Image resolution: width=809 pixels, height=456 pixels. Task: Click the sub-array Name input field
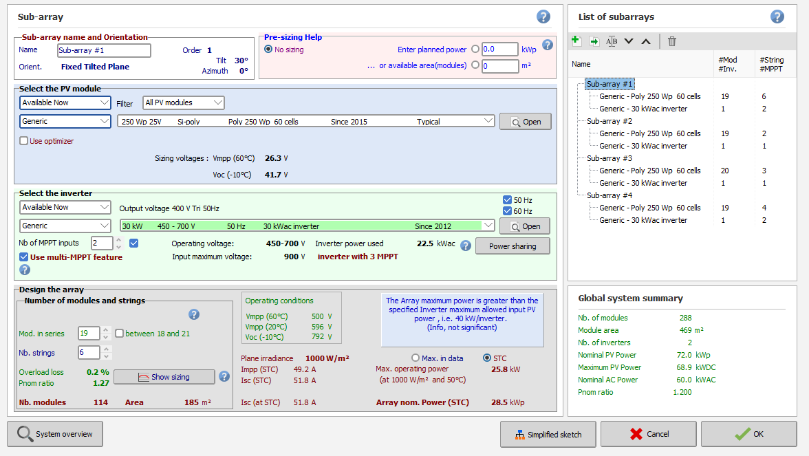tap(104, 50)
